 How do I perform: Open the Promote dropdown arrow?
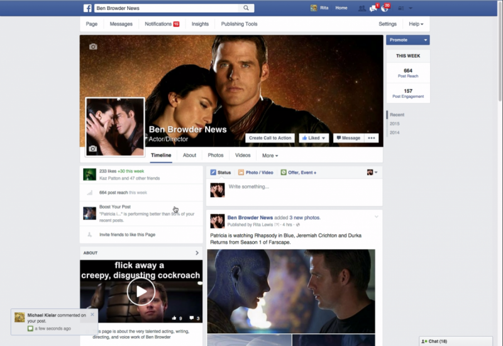pos(426,40)
